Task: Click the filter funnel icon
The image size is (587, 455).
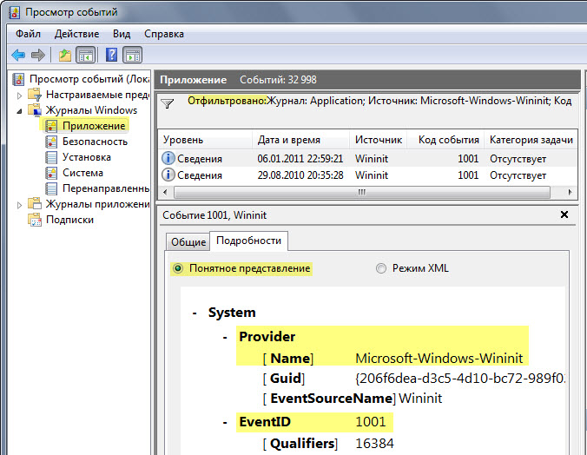Action: pyautogui.click(x=168, y=103)
